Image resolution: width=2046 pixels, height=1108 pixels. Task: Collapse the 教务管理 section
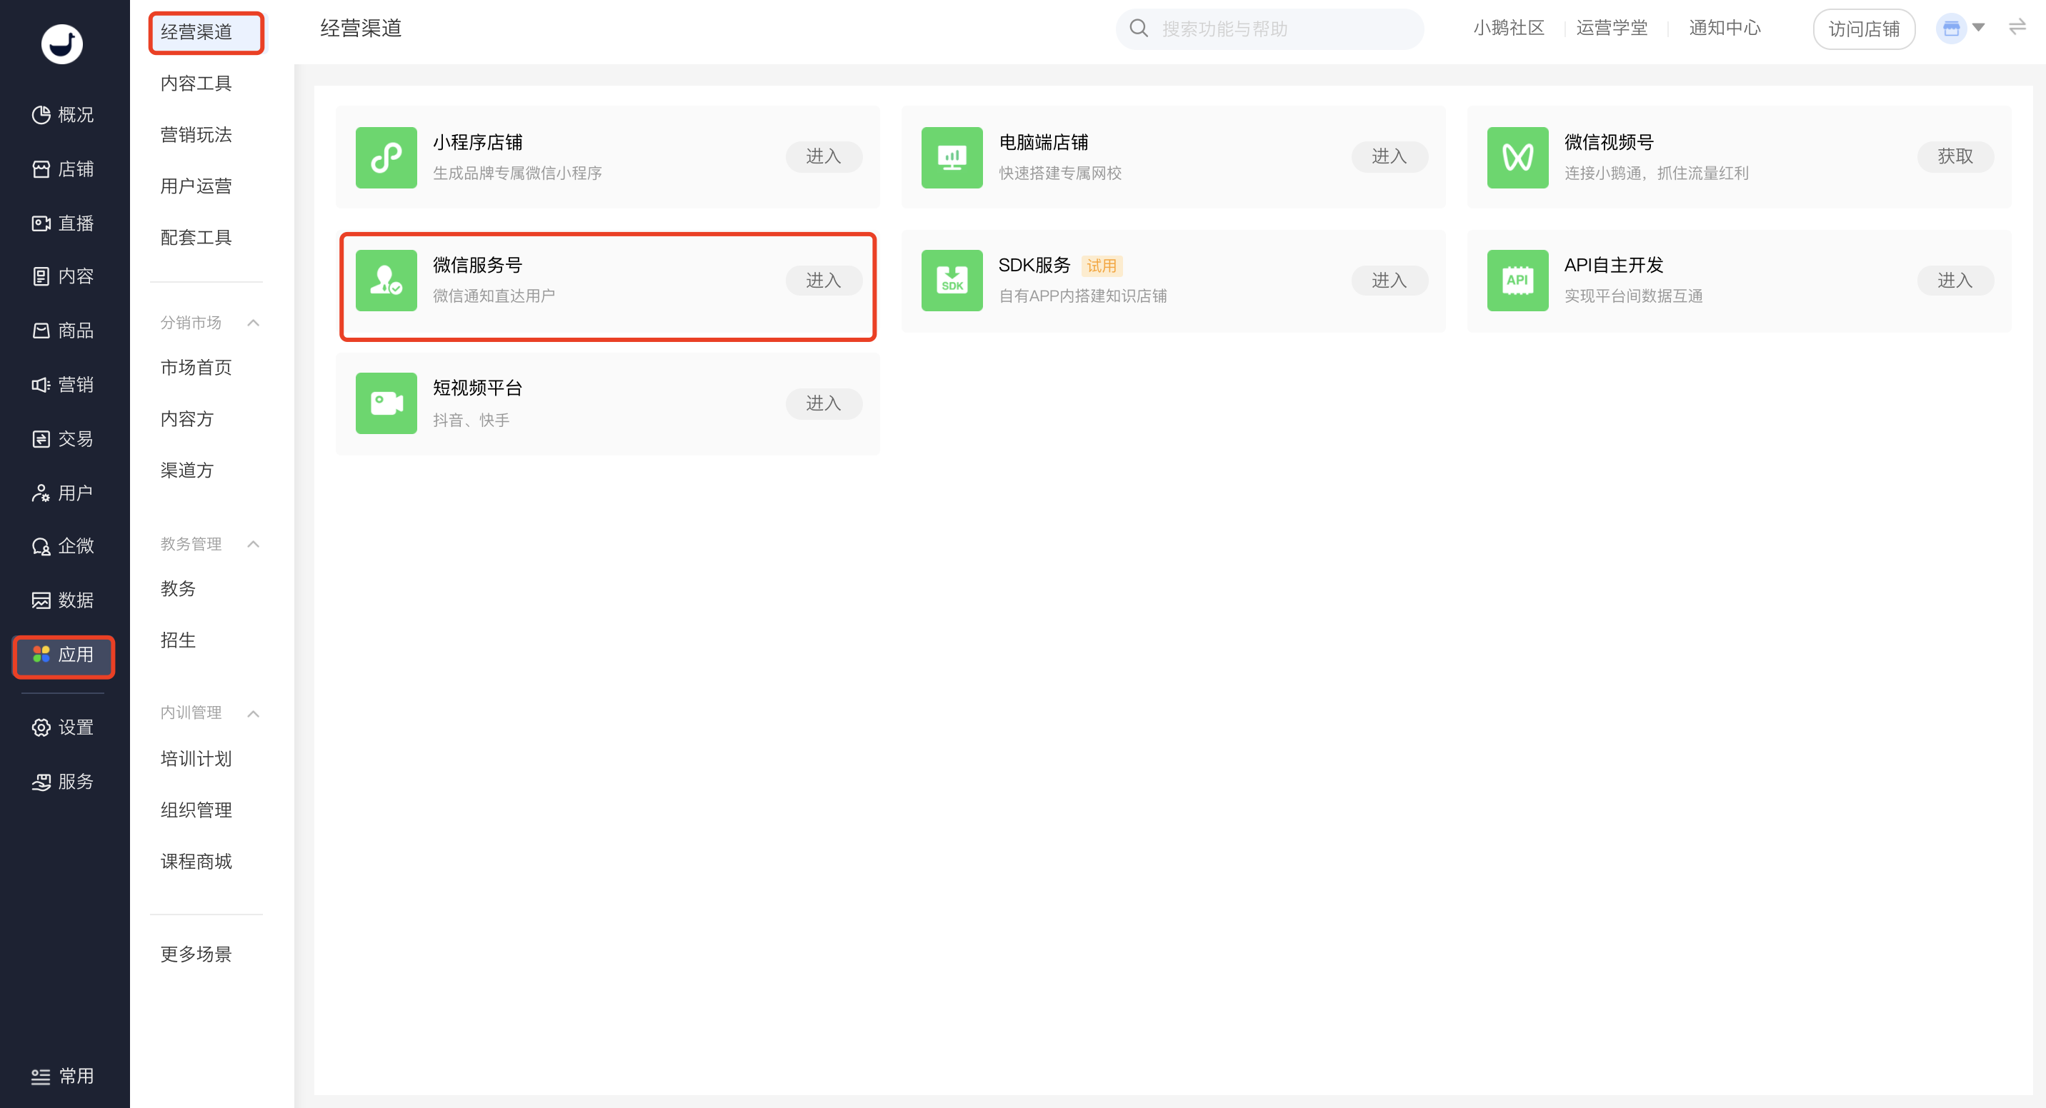click(254, 544)
